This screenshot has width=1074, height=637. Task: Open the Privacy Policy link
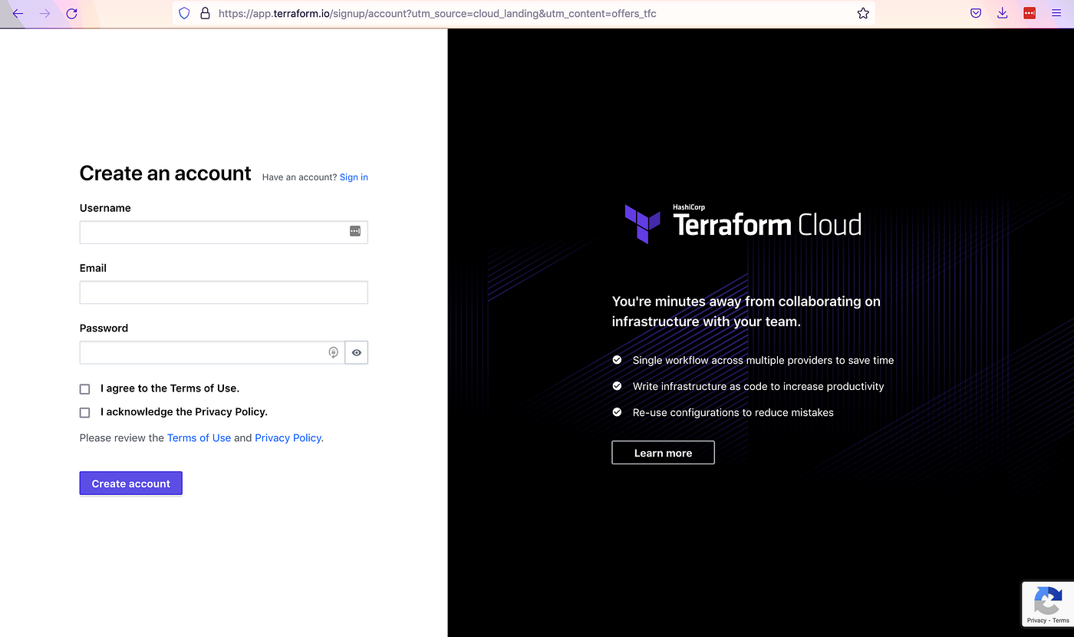(x=288, y=437)
